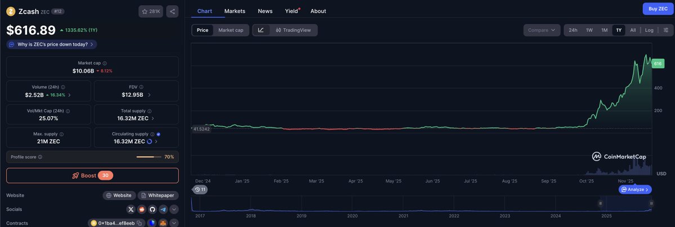This screenshot has width=675, height=227.
Task: Open the News tab
Action: [265, 11]
